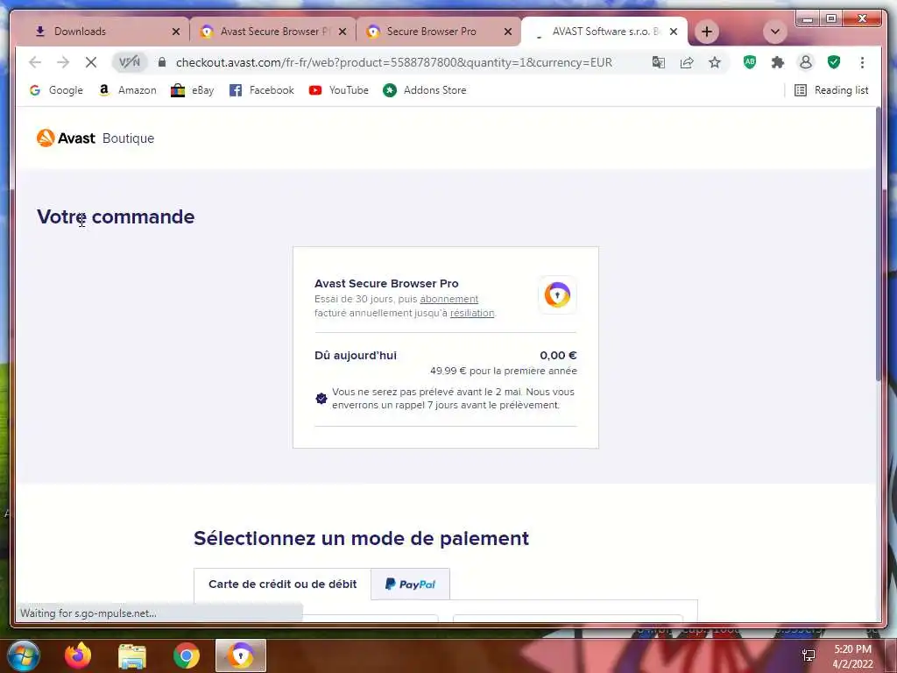Image resolution: width=897 pixels, height=673 pixels.
Task: Open the AdBlock shield extension
Action: [x=750, y=62]
